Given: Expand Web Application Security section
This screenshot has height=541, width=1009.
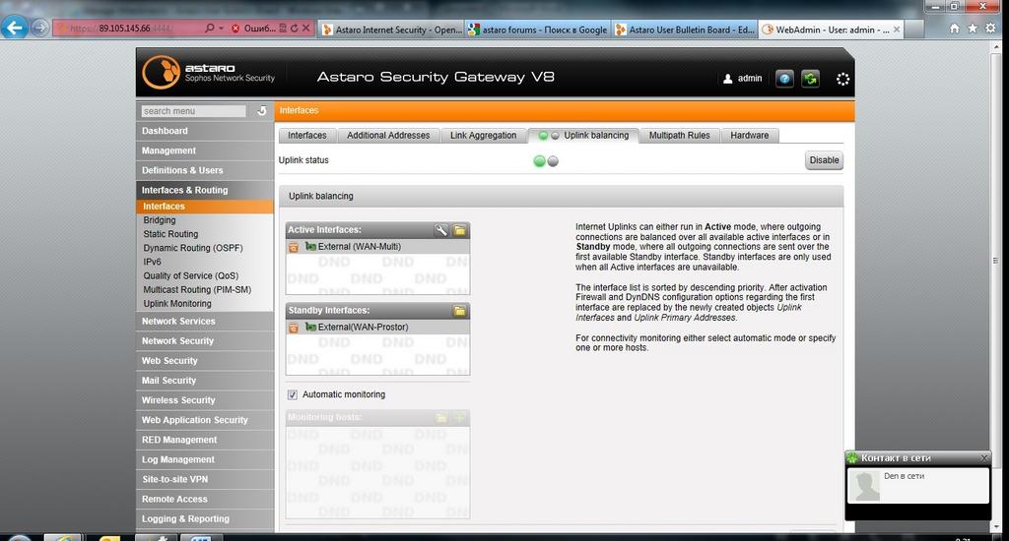Looking at the screenshot, I should tap(205, 420).
